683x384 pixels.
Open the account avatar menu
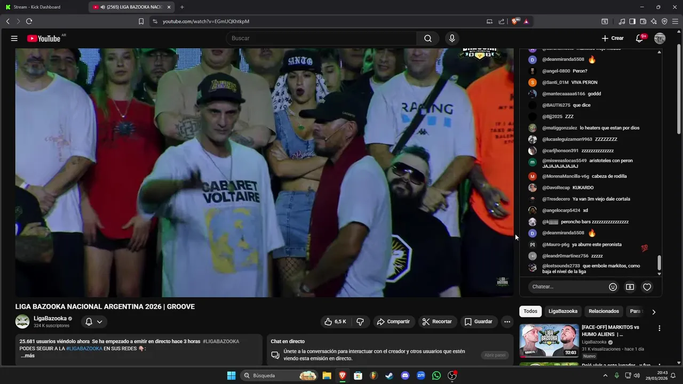(660, 38)
